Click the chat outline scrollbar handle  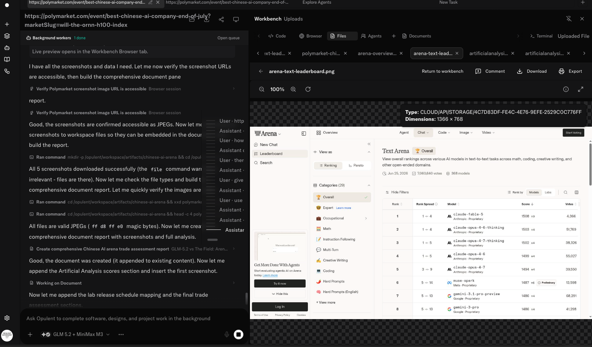[213, 239]
